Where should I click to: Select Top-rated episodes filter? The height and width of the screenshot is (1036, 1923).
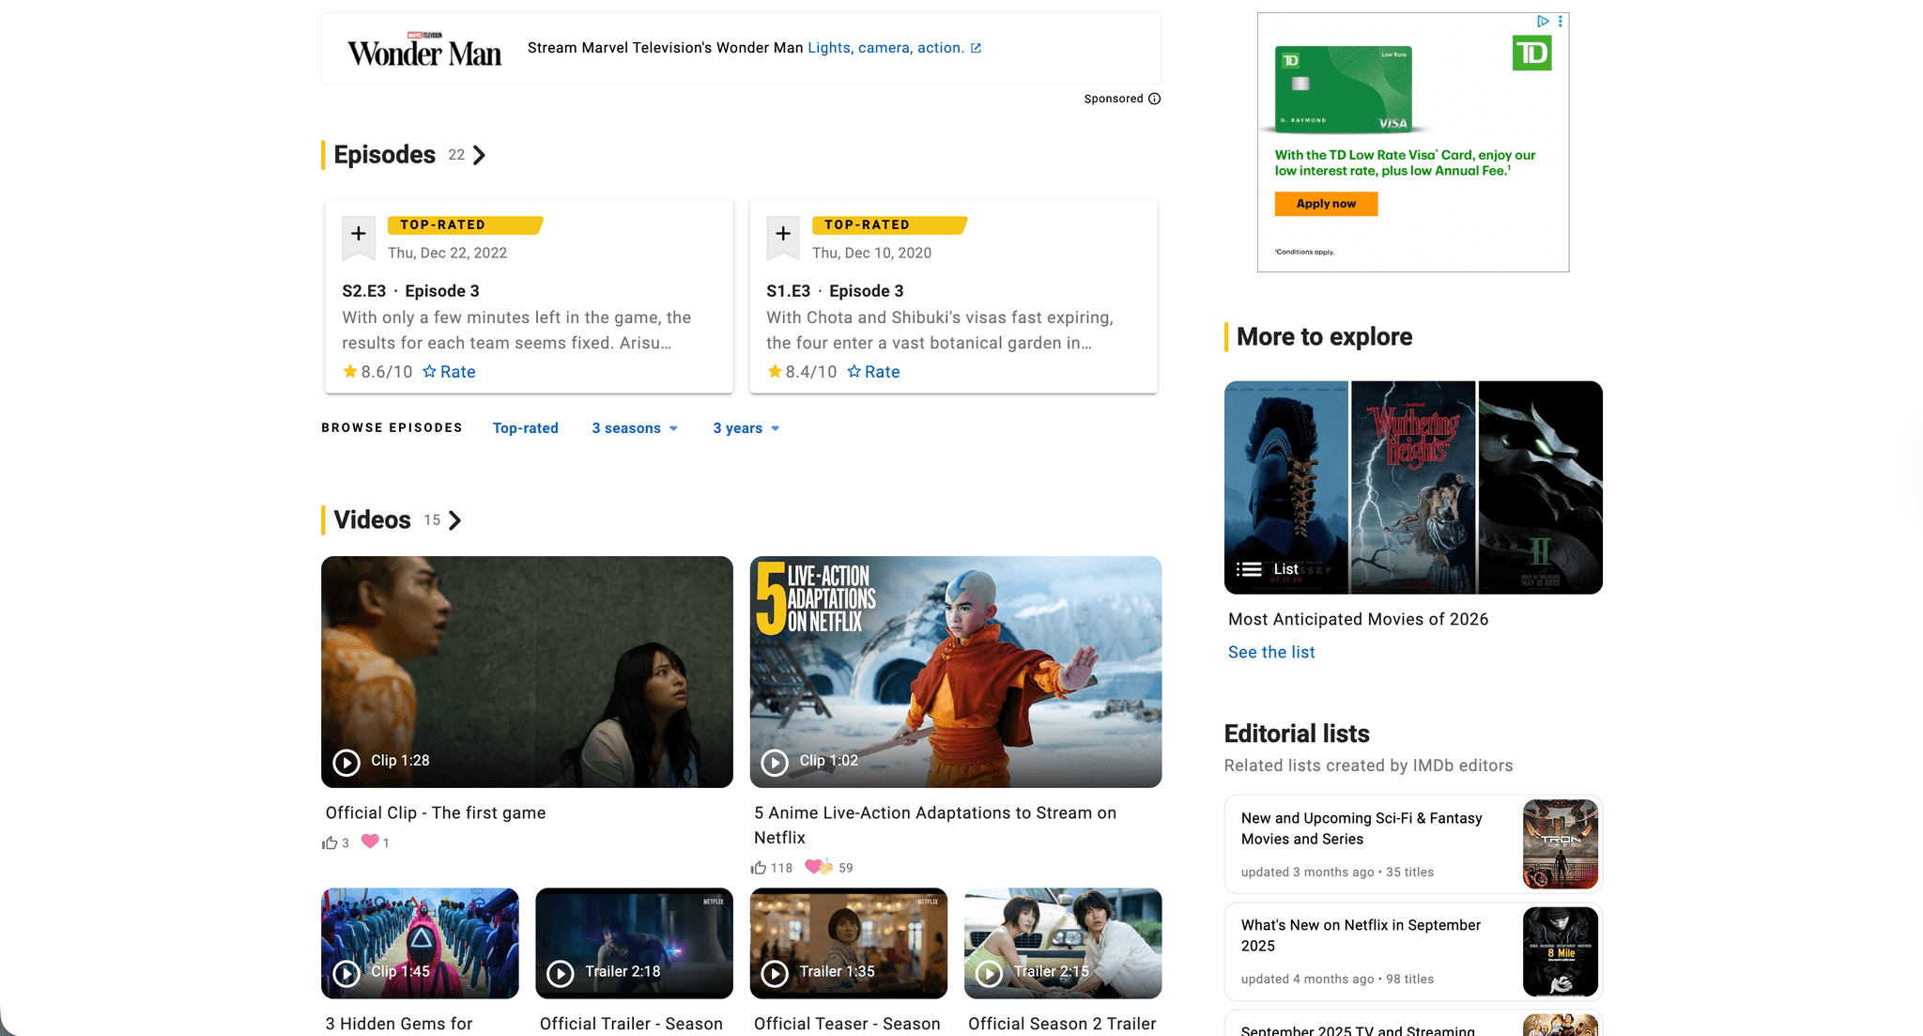click(x=525, y=428)
